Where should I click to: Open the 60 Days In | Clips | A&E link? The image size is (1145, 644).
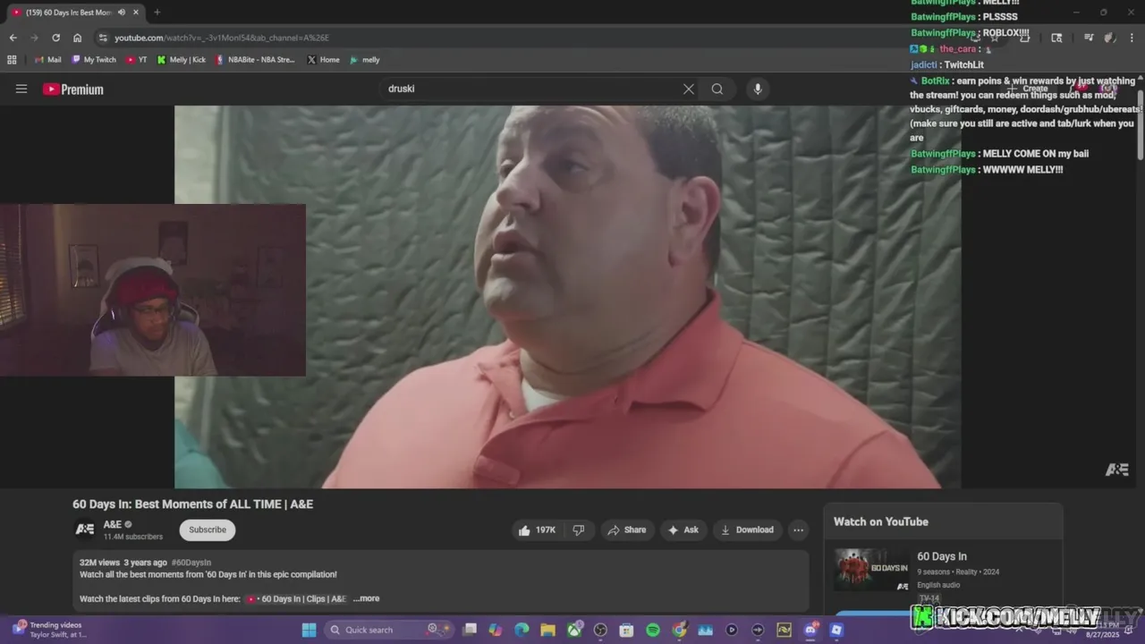pyautogui.click(x=296, y=598)
